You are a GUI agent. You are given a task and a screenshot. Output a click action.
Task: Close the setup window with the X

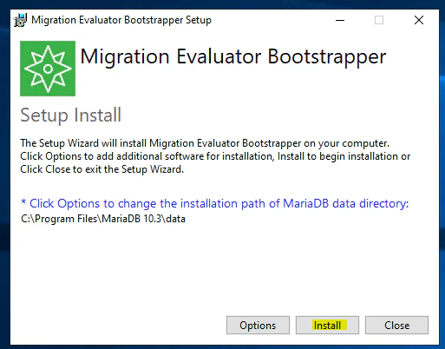coord(419,20)
